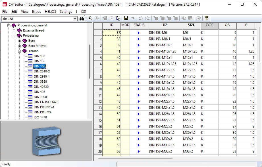Click the status arrow in the DIN 158-M6 row

click(138, 33)
